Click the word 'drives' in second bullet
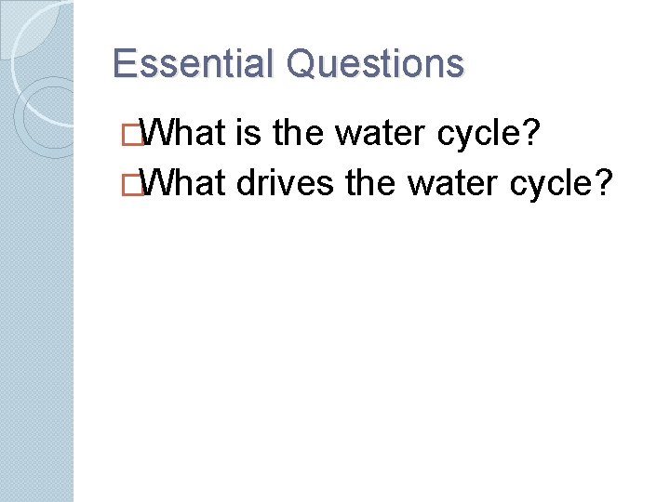This screenshot has width=670, height=502. coord(285,183)
